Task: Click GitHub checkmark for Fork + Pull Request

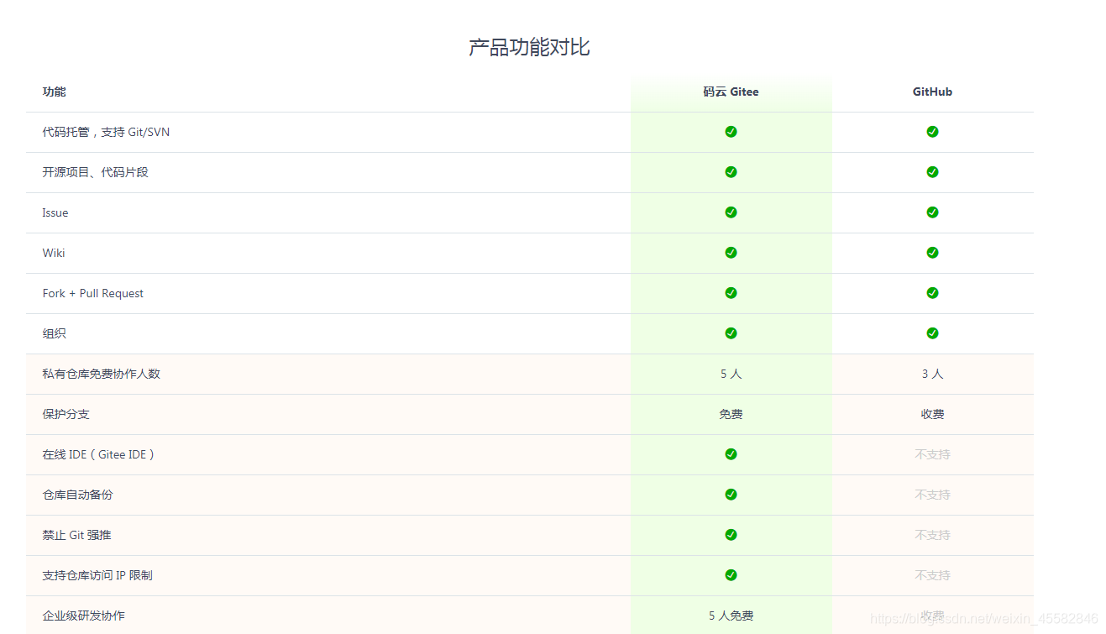Action: coord(932,293)
